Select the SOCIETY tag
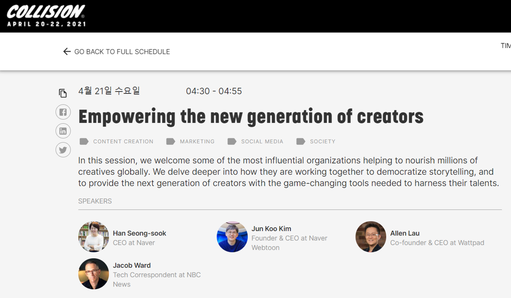 pyautogui.click(x=323, y=142)
